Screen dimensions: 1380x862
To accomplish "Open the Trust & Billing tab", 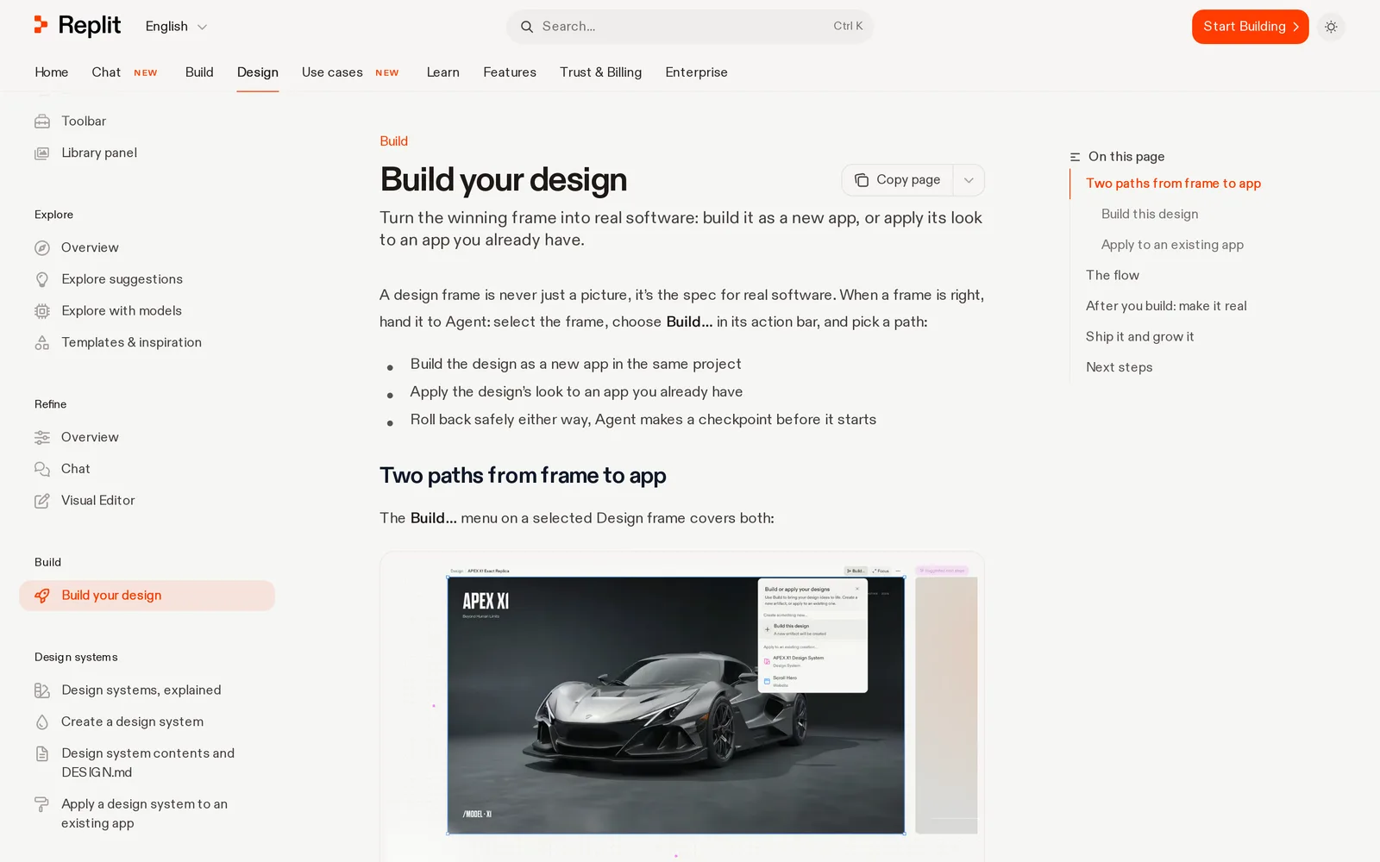I will 600,72.
